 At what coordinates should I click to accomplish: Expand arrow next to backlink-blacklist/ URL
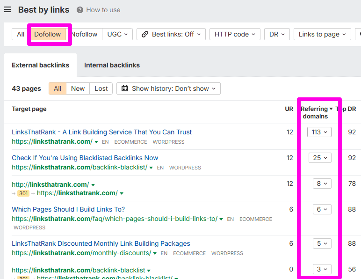click(151, 168)
